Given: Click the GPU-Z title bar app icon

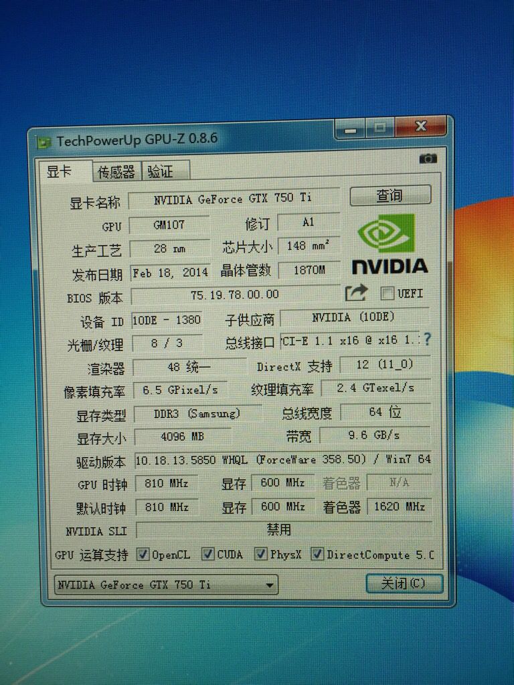Looking at the screenshot, I should tap(44, 143).
